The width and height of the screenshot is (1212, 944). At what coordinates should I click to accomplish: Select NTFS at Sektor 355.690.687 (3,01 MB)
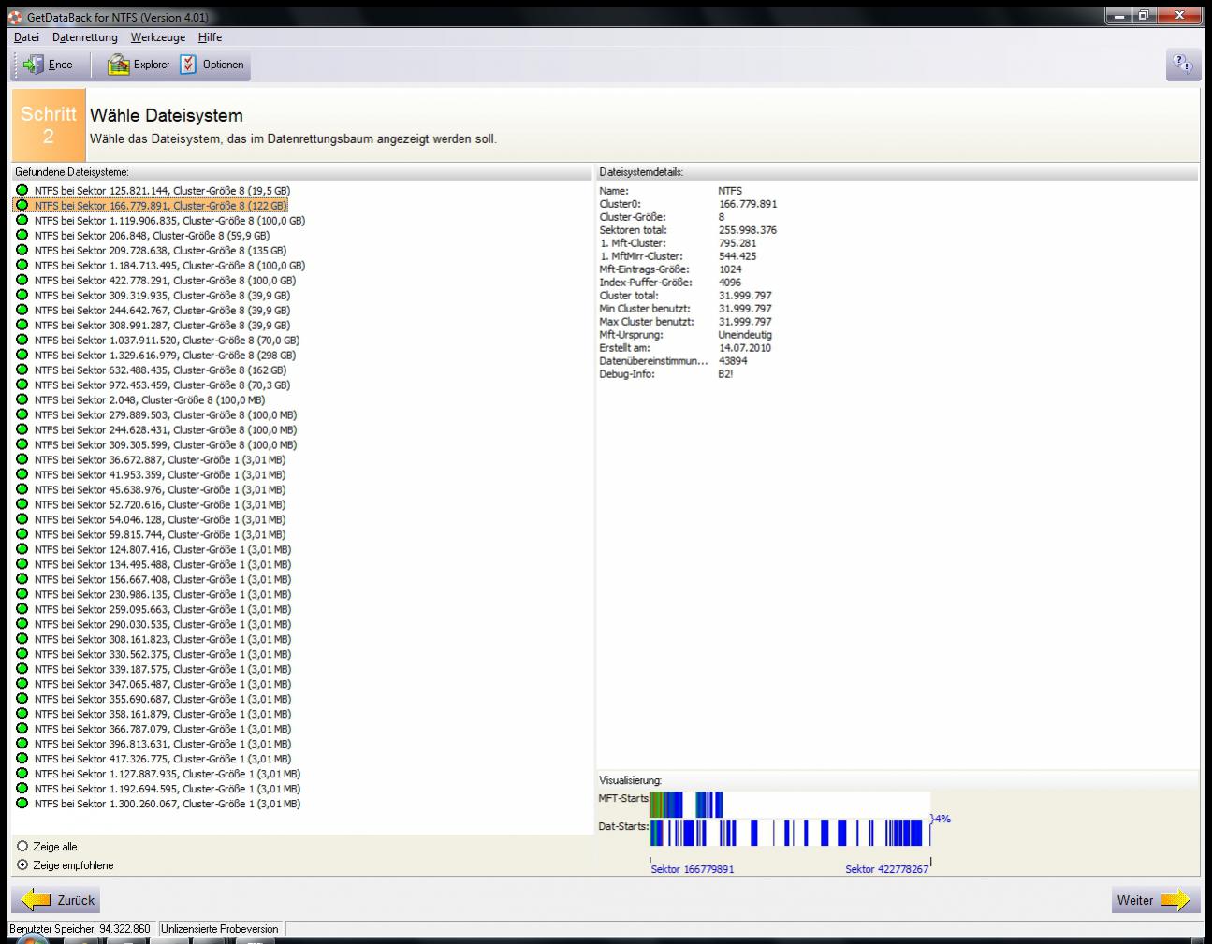[x=153, y=700]
